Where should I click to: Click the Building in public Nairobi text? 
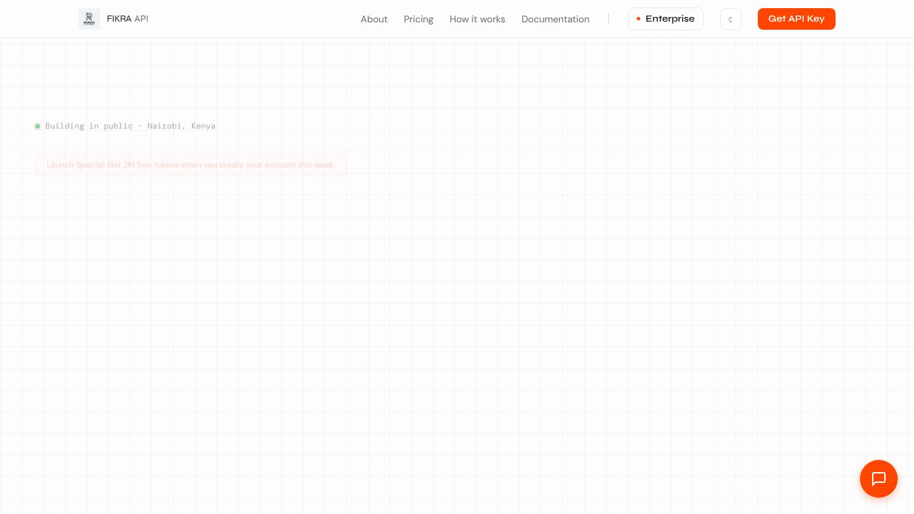[130, 126]
